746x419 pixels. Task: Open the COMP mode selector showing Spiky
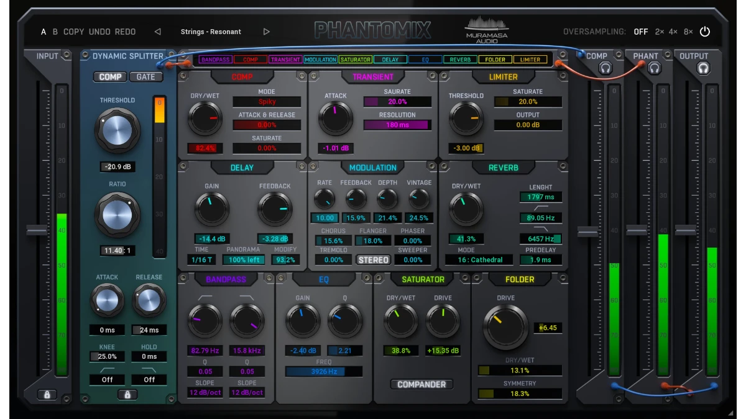(x=267, y=101)
